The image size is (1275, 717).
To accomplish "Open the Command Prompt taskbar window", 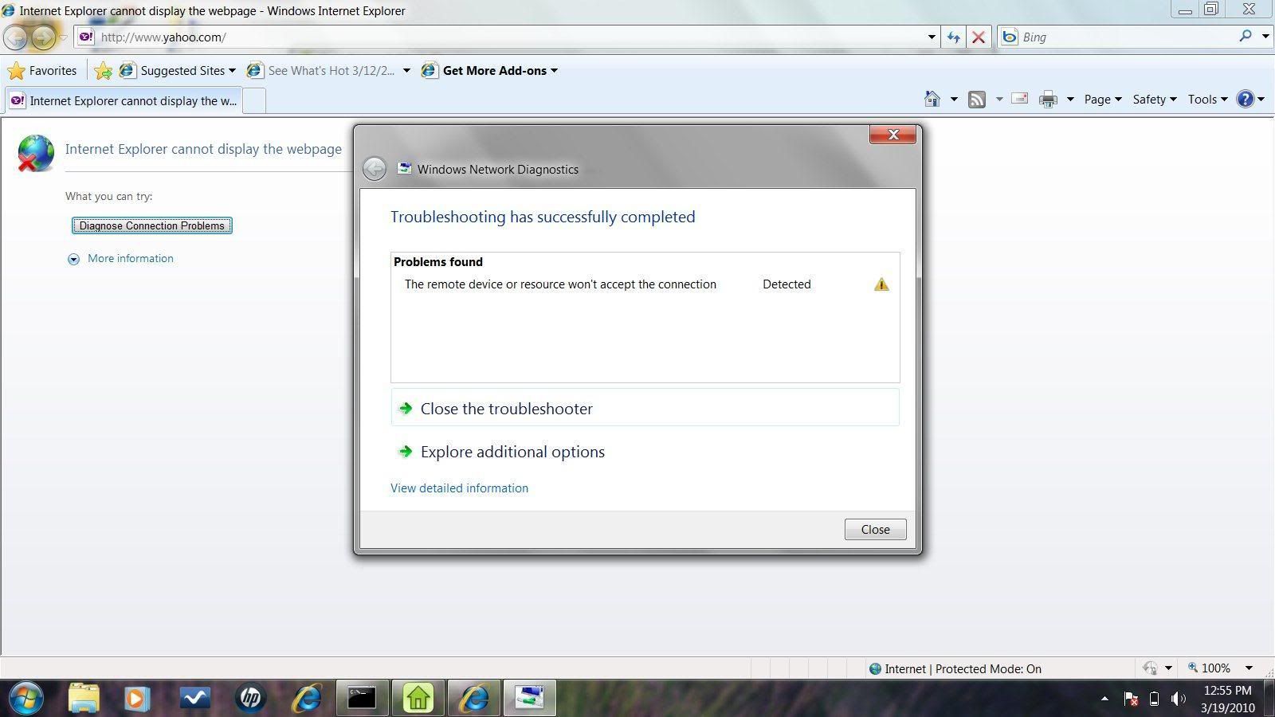I will 362,699.
